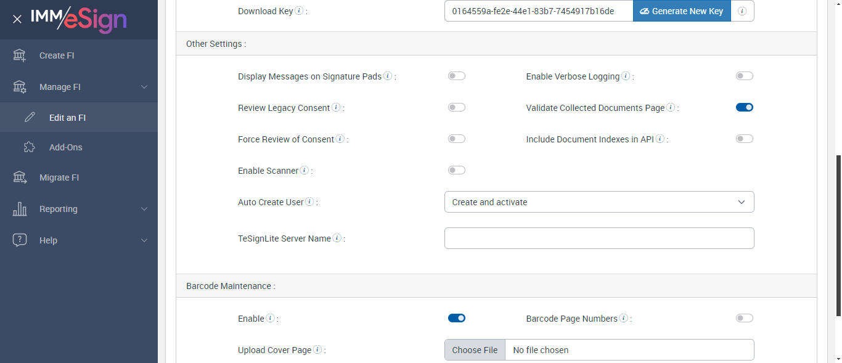The image size is (842, 363).
Task: Open the Auto Create User dropdown
Action: (599, 202)
